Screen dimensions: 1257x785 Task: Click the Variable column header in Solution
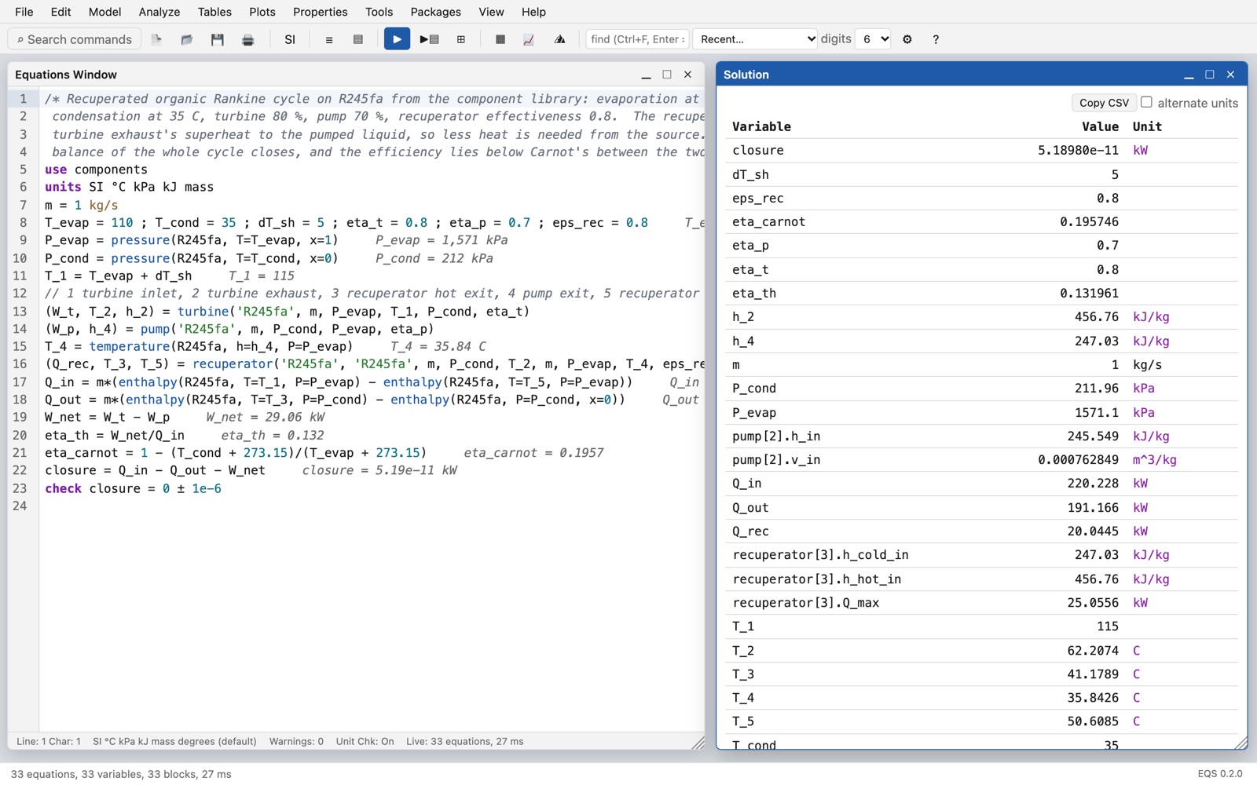click(761, 126)
